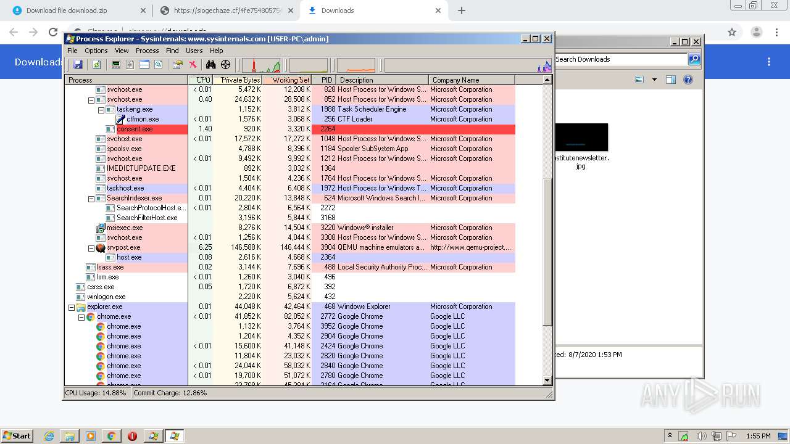The height and width of the screenshot is (444, 790).
Task: Open the view options dropdown arrow
Action: [x=654, y=80]
